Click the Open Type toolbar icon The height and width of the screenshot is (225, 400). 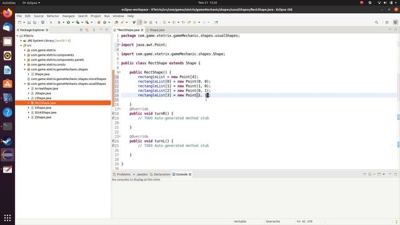point(116,22)
